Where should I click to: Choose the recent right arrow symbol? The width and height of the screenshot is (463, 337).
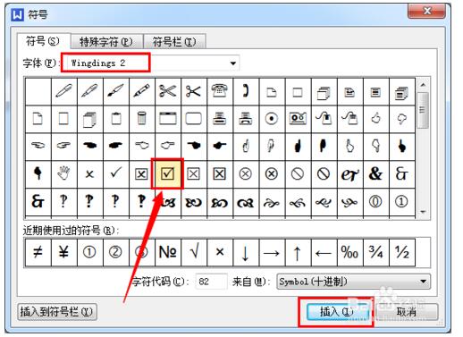(272, 252)
